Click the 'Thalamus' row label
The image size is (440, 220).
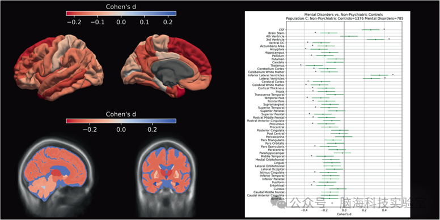[x=277, y=66]
